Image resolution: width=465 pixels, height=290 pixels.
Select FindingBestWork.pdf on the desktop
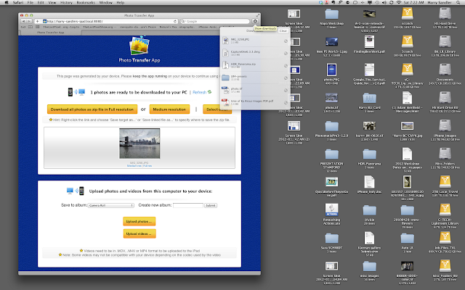coord(369,42)
